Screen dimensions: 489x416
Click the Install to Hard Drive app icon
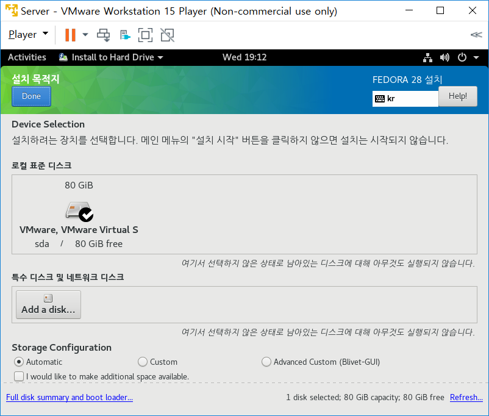63,57
